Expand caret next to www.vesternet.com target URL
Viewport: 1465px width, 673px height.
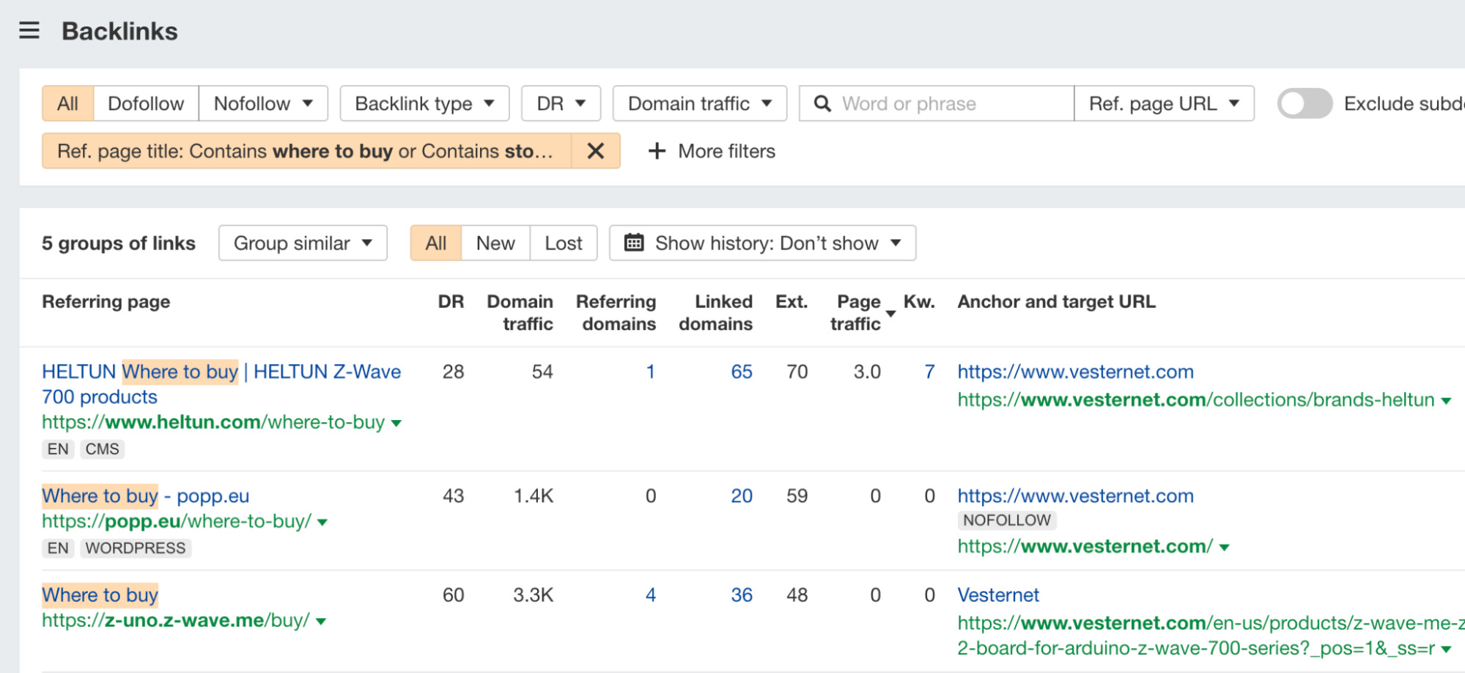(x=1222, y=546)
